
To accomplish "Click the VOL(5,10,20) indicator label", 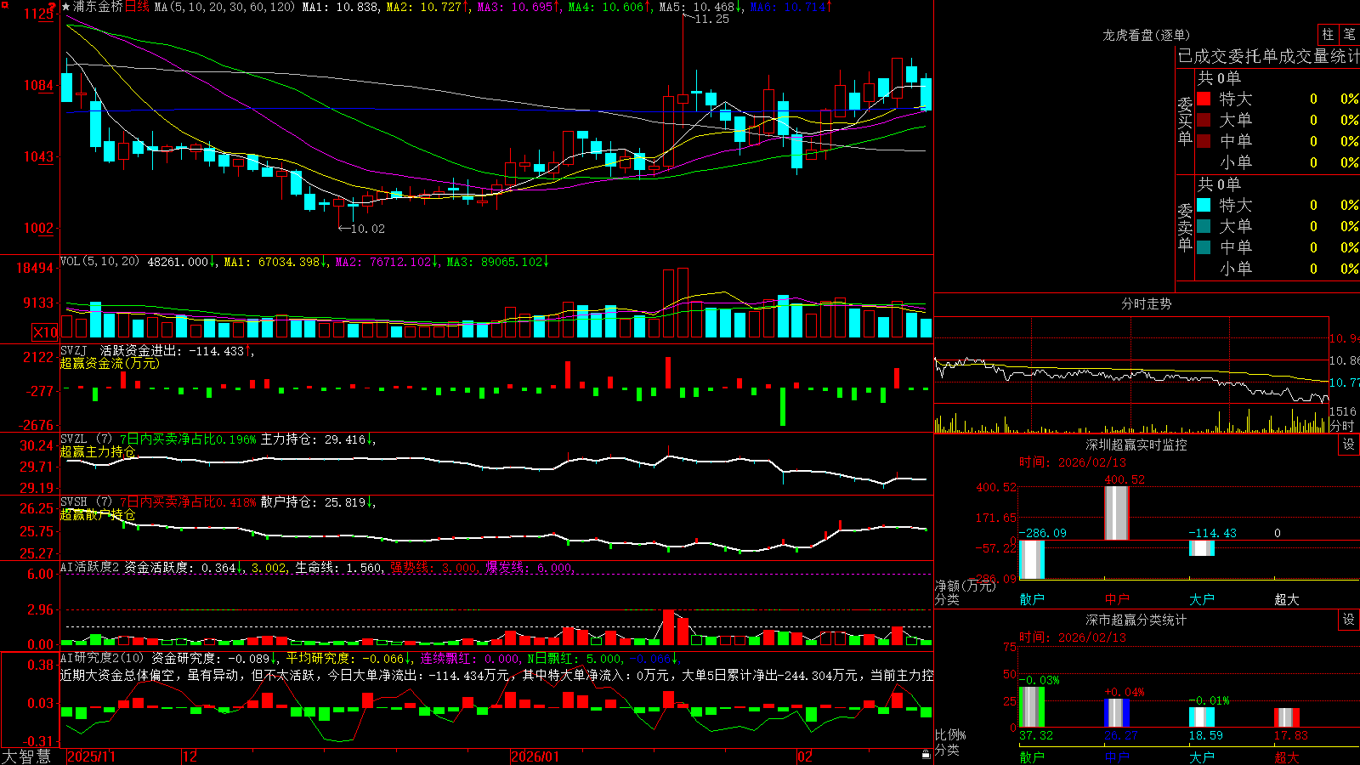I will (99, 262).
